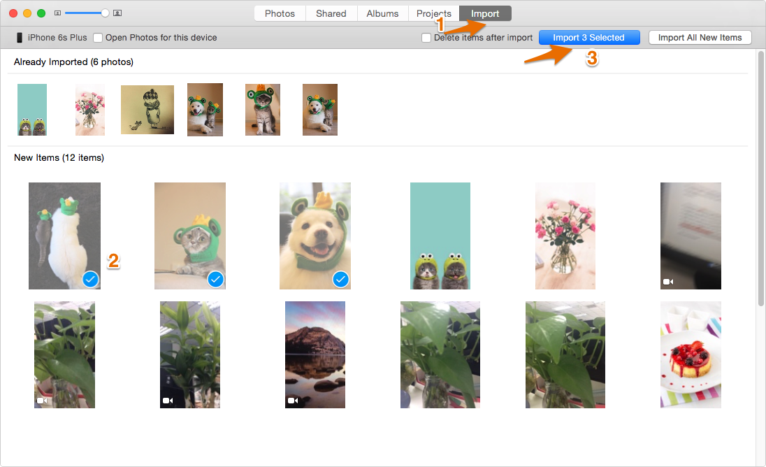Select the mountain lake video thumbnail
This screenshot has width=766, height=467.
pos(315,354)
